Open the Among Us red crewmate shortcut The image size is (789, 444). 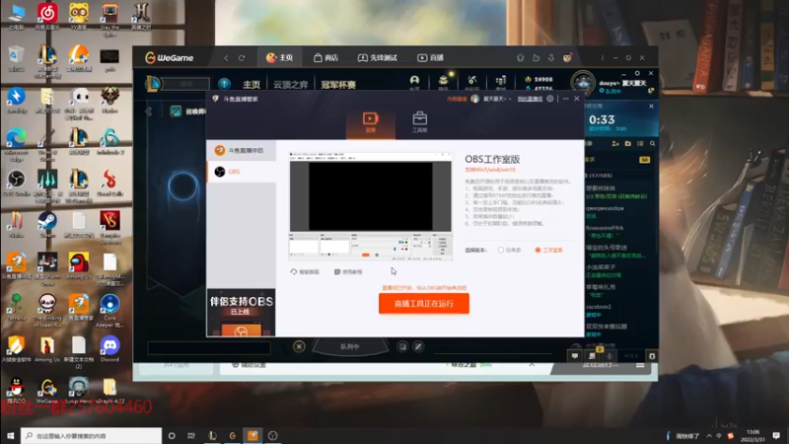coord(79,266)
